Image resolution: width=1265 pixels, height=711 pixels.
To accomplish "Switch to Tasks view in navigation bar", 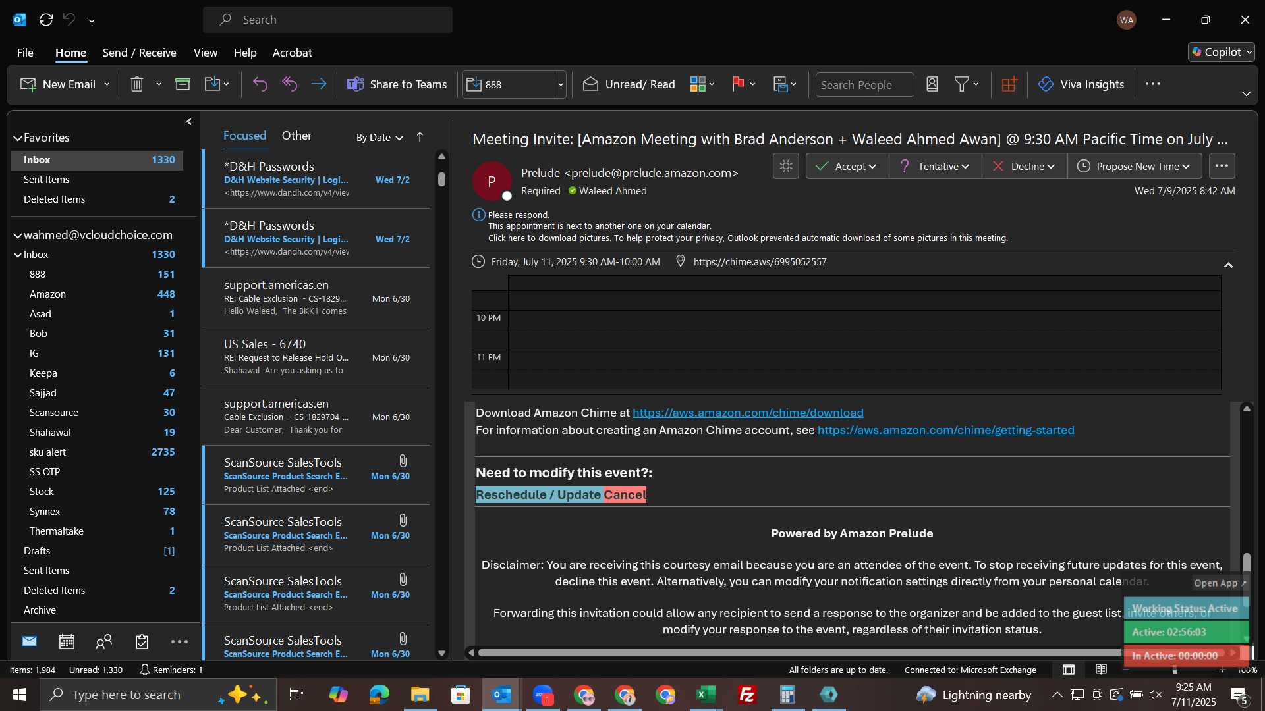I will (x=142, y=641).
